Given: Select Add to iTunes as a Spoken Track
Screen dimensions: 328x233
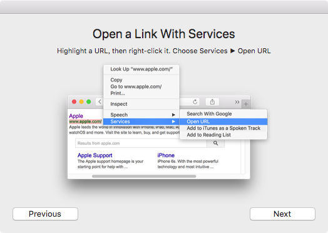Looking at the screenshot, I should [x=223, y=128].
